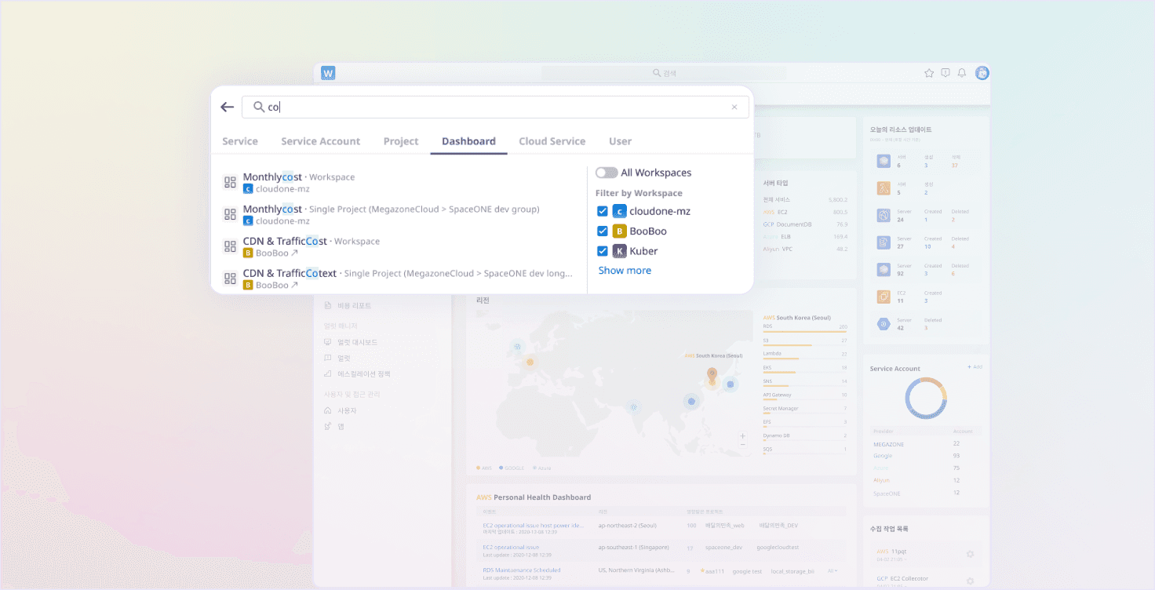Open external link arrow under CDN & TrafficCost Workspace
Image resolution: width=1155 pixels, height=590 pixels.
coord(294,253)
